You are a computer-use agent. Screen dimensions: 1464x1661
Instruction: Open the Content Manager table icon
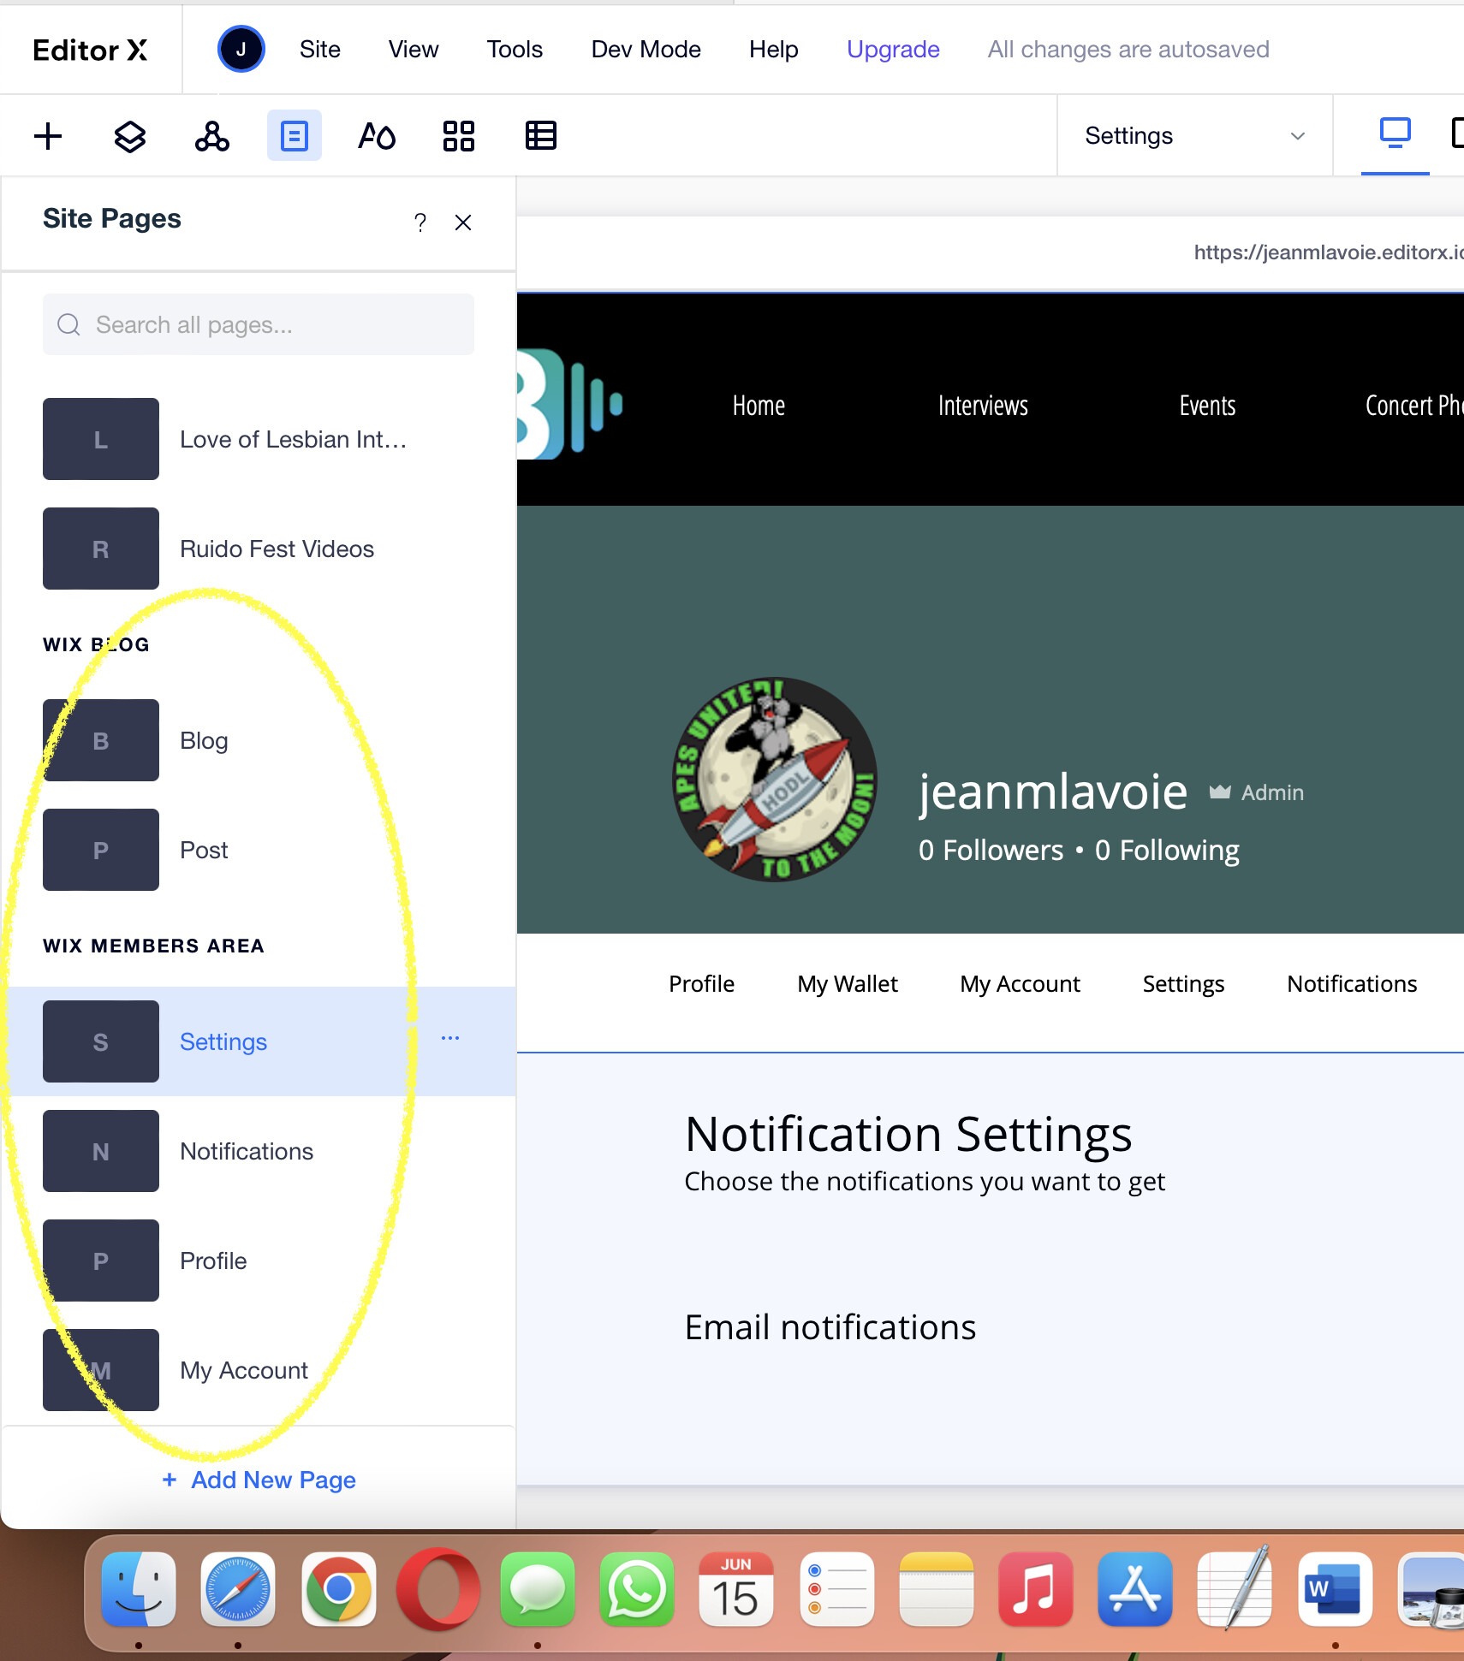pyautogui.click(x=541, y=136)
